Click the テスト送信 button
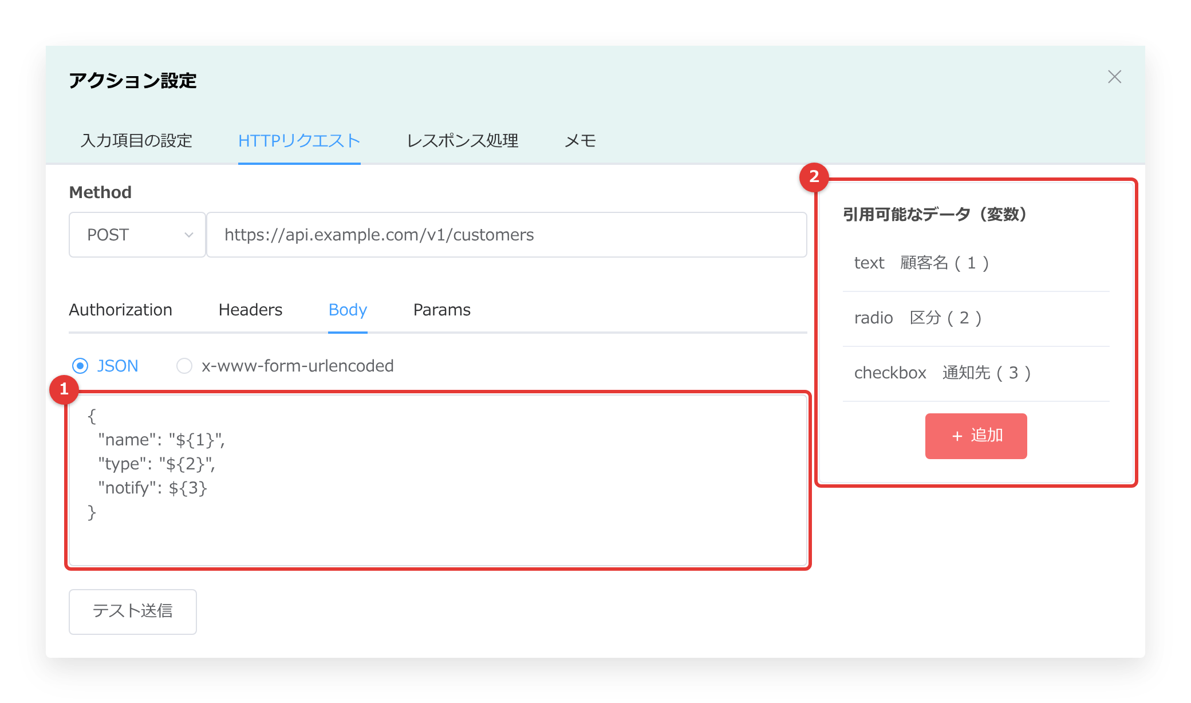 pyautogui.click(x=133, y=611)
